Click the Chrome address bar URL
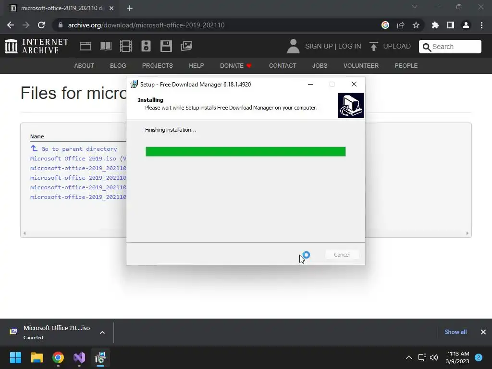The width and height of the screenshot is (492, 369). [146, 25]
